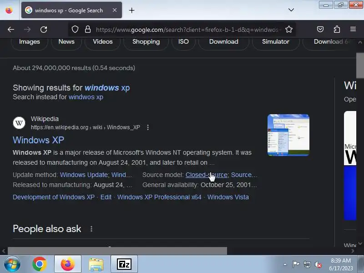Follow the truncated 'Source...' link
364x273 pixels.
[x=244, y=175]
